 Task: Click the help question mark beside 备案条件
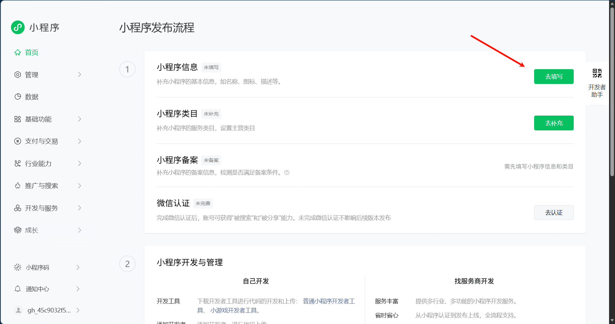[287, 173]
